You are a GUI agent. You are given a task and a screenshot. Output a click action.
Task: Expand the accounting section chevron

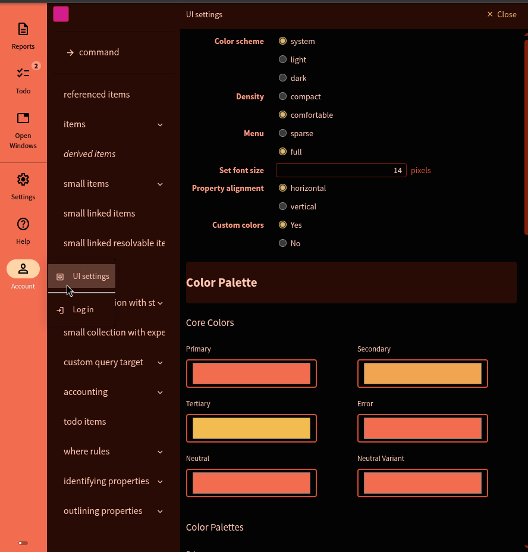click(x=160, y=392)
